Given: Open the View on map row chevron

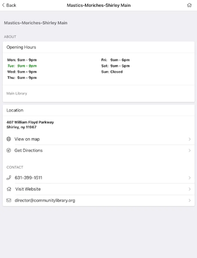Looking at the screenshot, I should coord(190,139).
